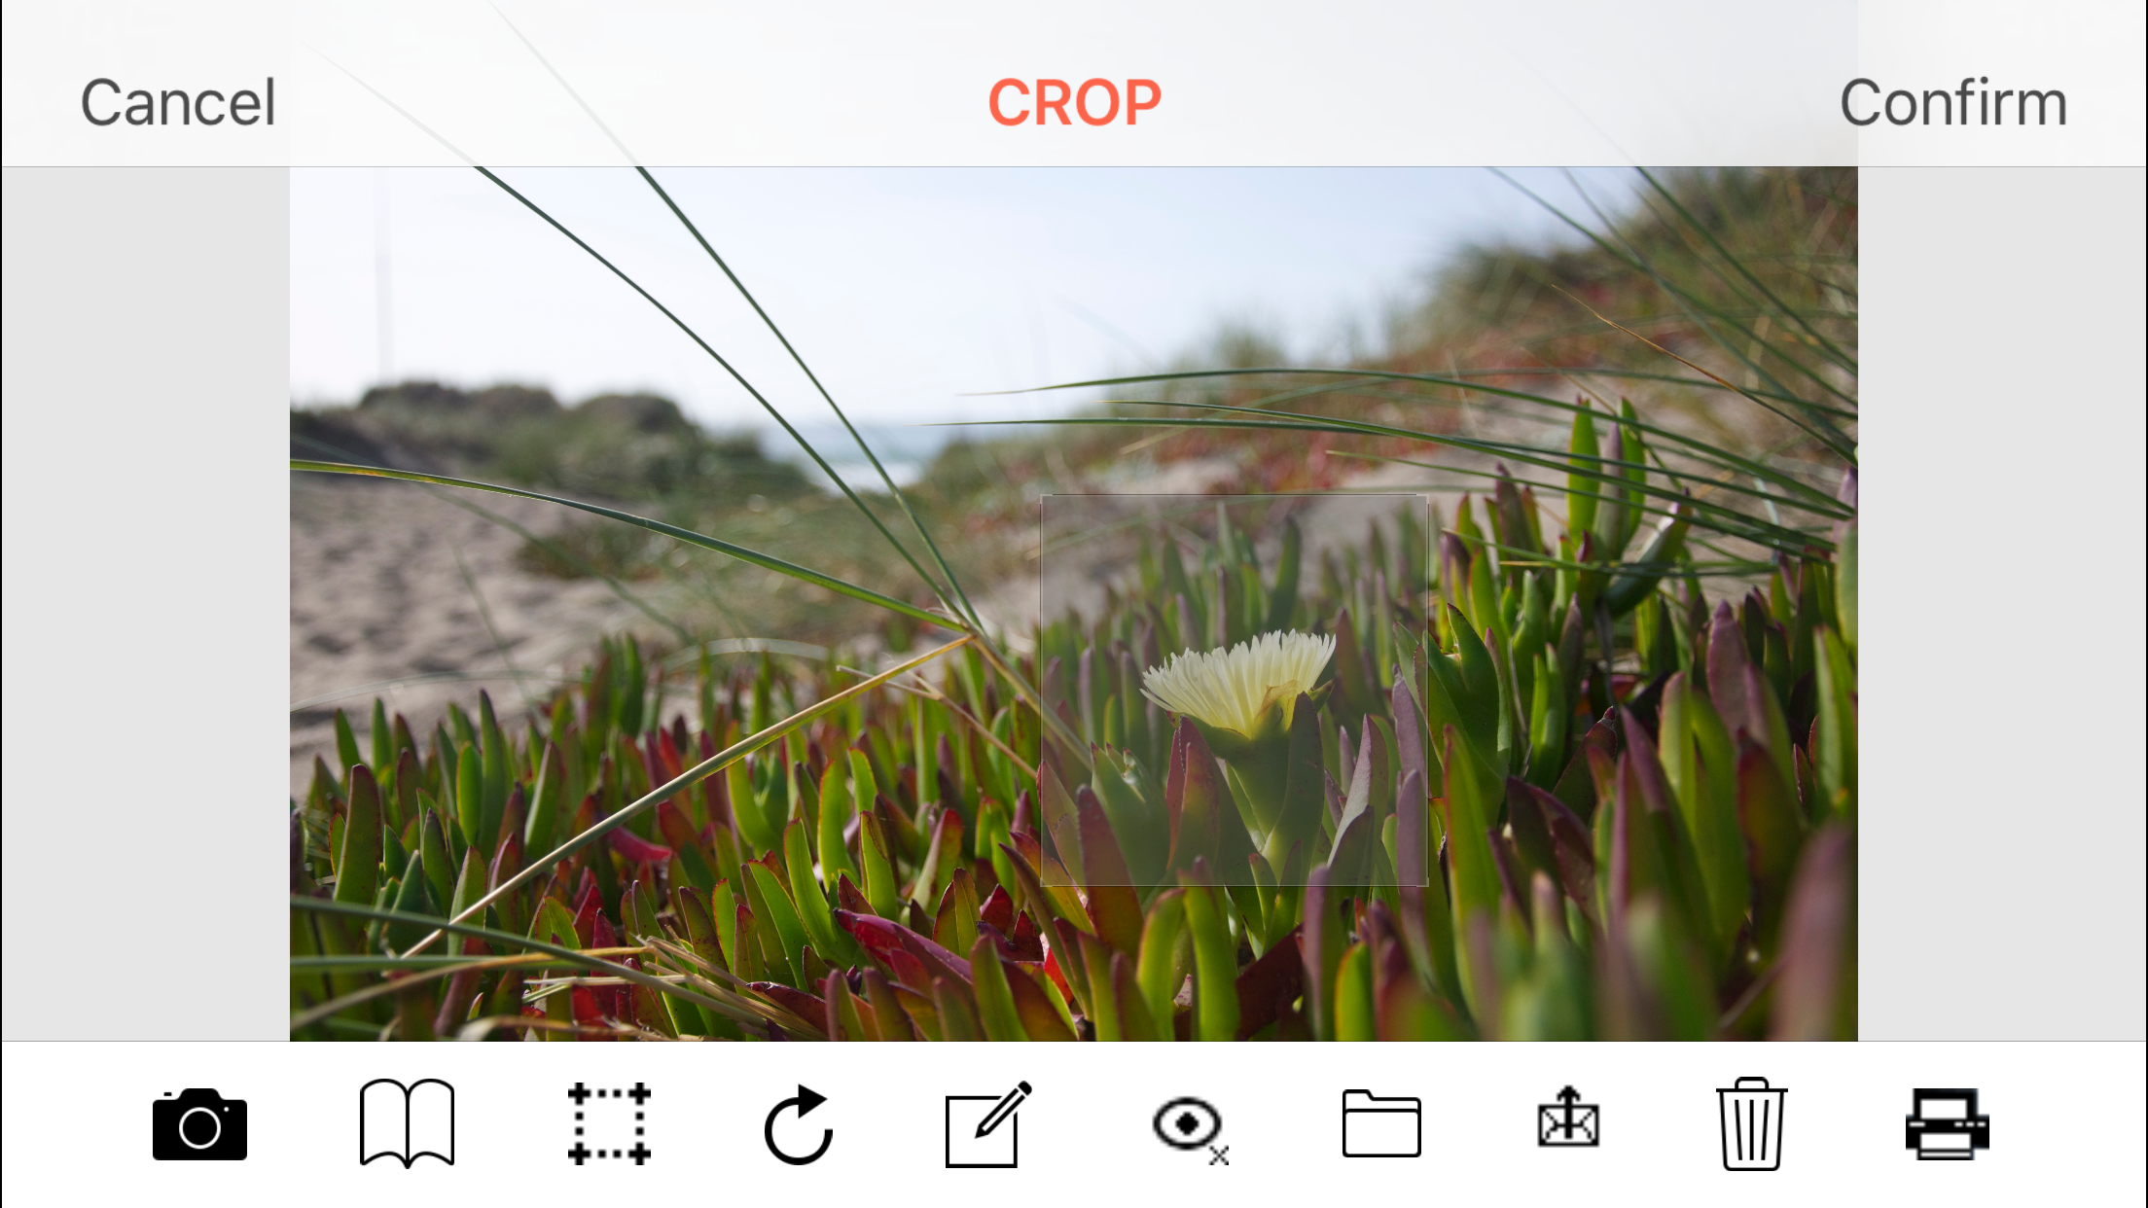
Task: Select the Camera capture tool
Action: 199,1124
